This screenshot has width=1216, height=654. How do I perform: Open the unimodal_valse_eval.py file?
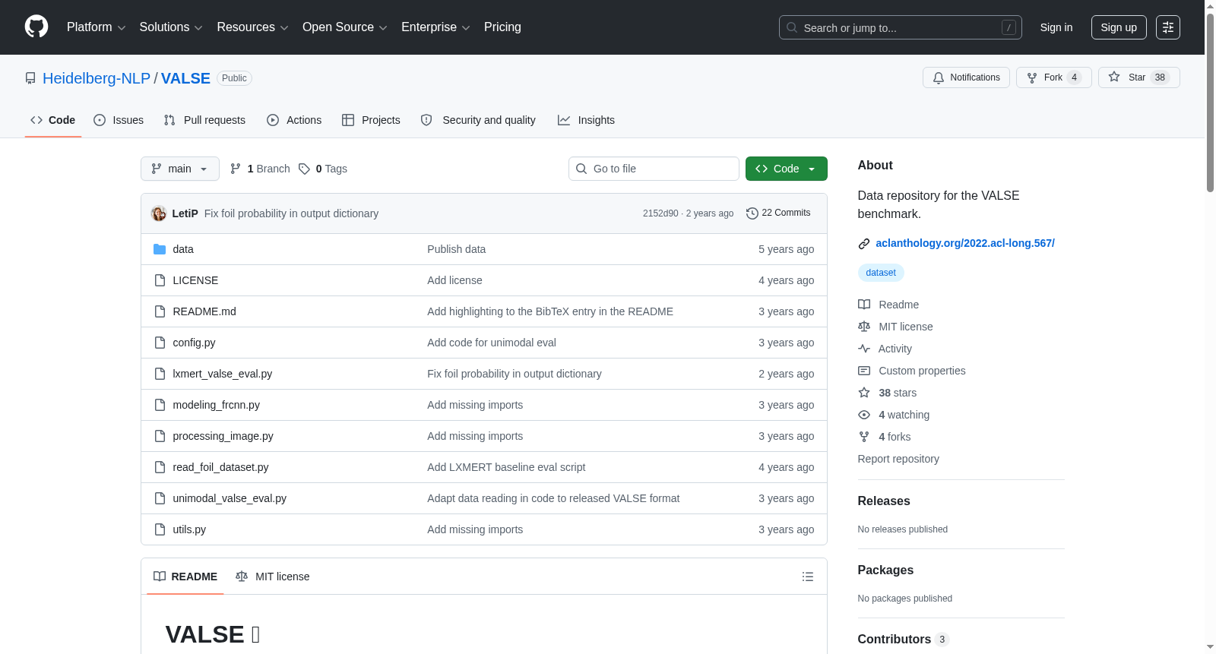point(230,498)
